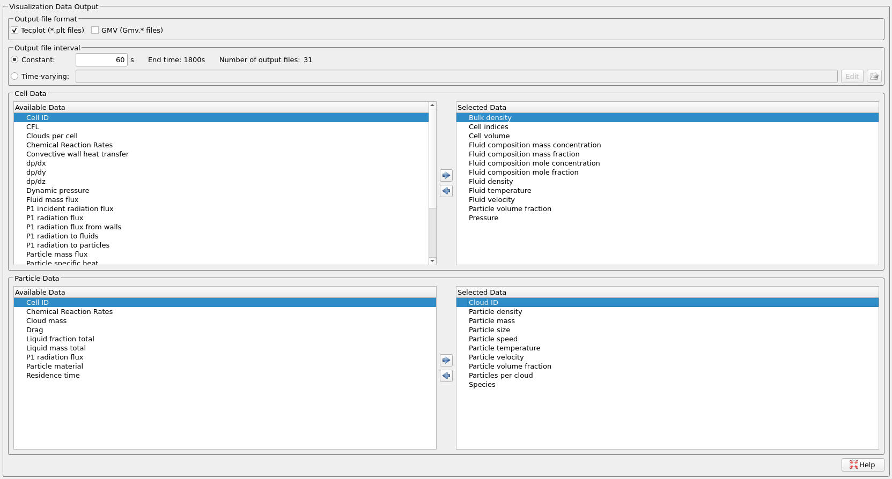
Task: Select Fluid temperature in selected cell data
Action: [500, 191]
